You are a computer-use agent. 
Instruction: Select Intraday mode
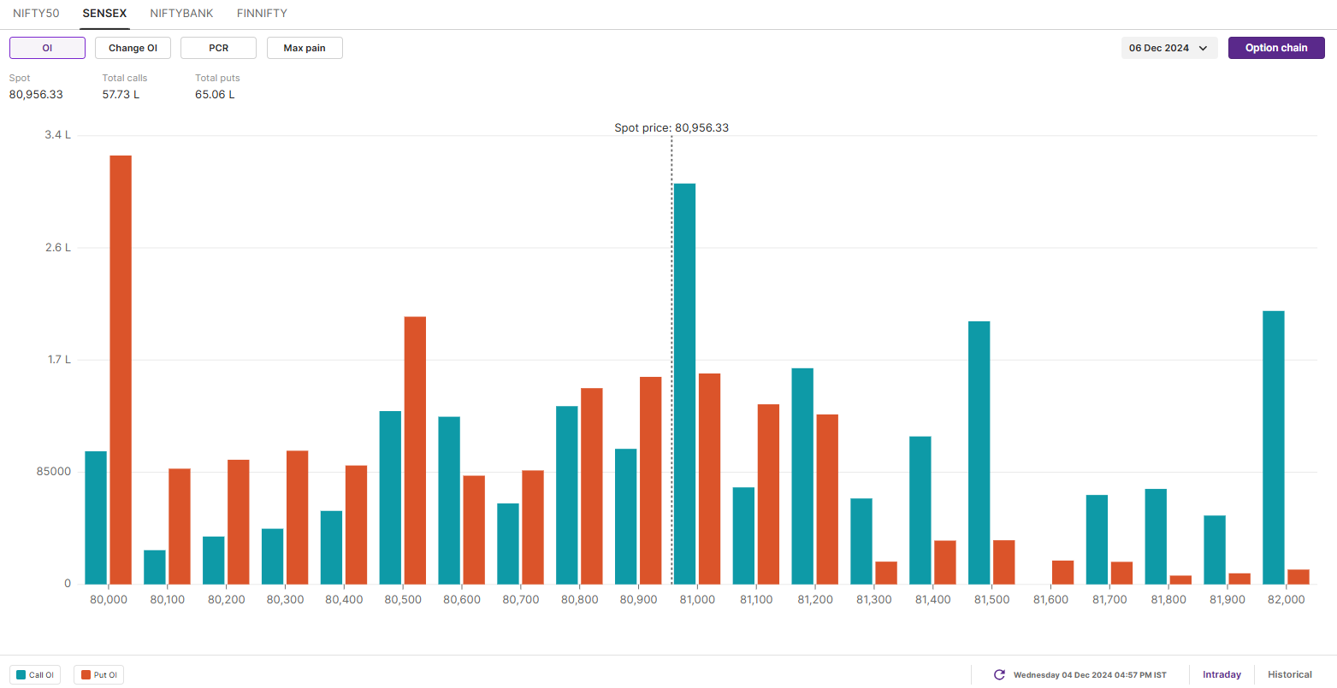1222,675
